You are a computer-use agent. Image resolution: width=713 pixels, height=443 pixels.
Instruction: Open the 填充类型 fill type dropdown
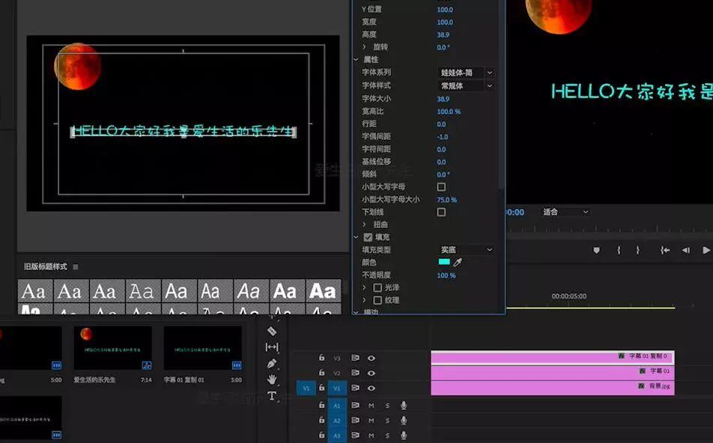coord(464,250)
